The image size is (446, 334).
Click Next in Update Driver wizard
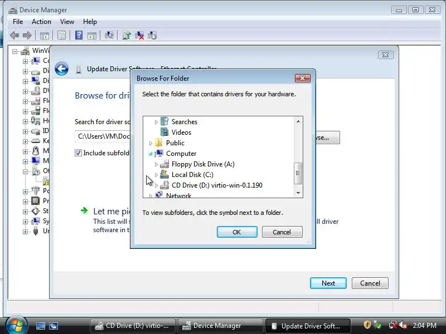(x=328, y=283)
